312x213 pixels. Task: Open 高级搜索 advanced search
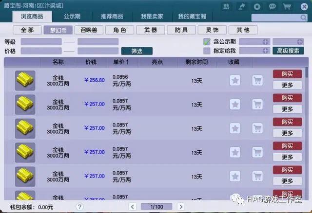pyautogui.click(x=288, y=51)
